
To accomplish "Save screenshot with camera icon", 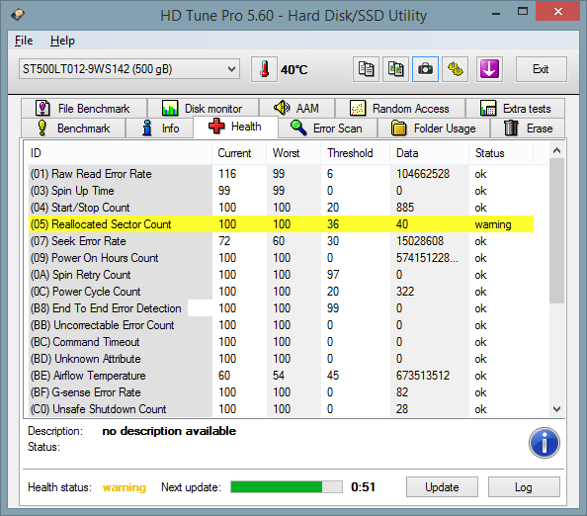I will click(425, 69).
